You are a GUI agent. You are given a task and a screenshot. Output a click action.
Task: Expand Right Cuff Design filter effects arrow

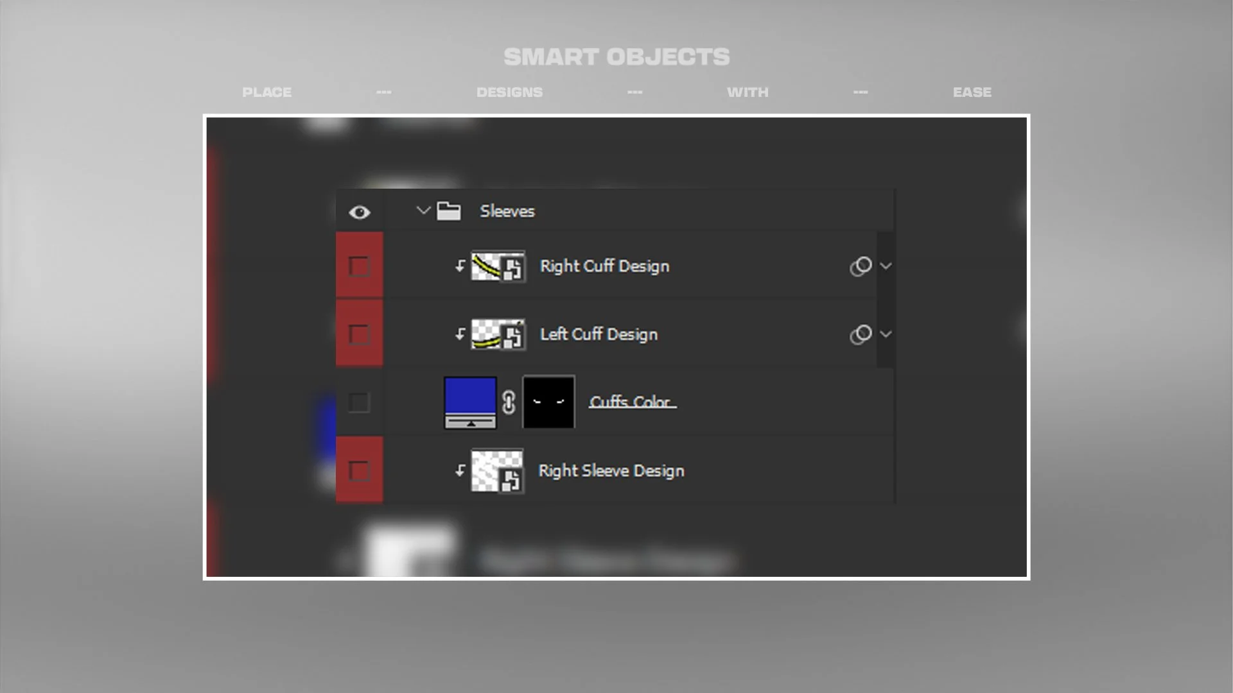pos(886,266)
